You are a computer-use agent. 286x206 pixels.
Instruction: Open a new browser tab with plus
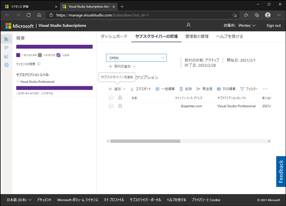[122, 7]
